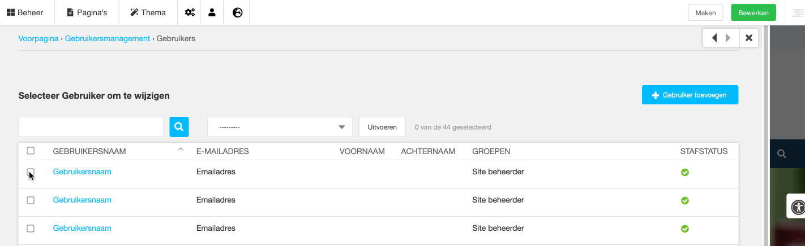The height and width of the screenshot is (246, 805).
Task: Go to Gebruikersmanagement breadcrumb link
Action: [x=108, y=38]
